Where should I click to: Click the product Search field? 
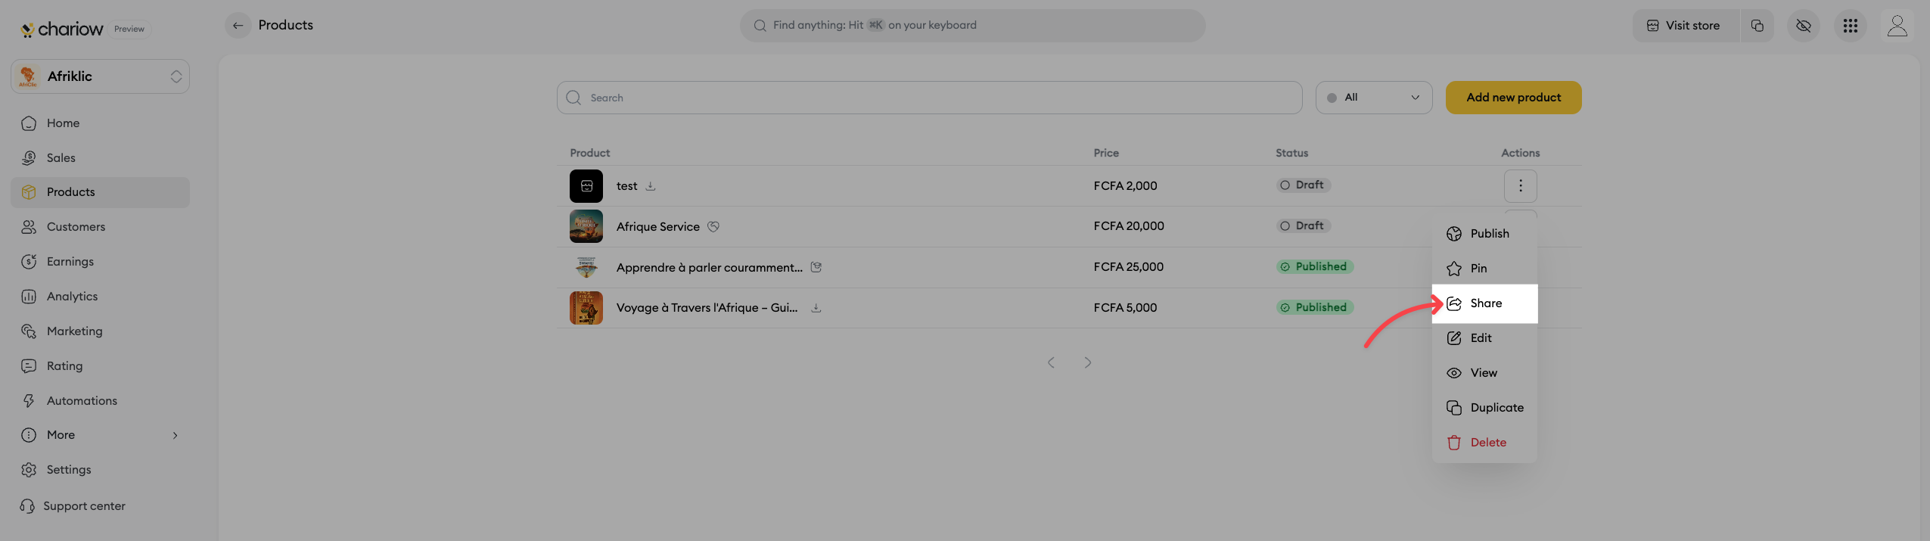coord(929,98)
